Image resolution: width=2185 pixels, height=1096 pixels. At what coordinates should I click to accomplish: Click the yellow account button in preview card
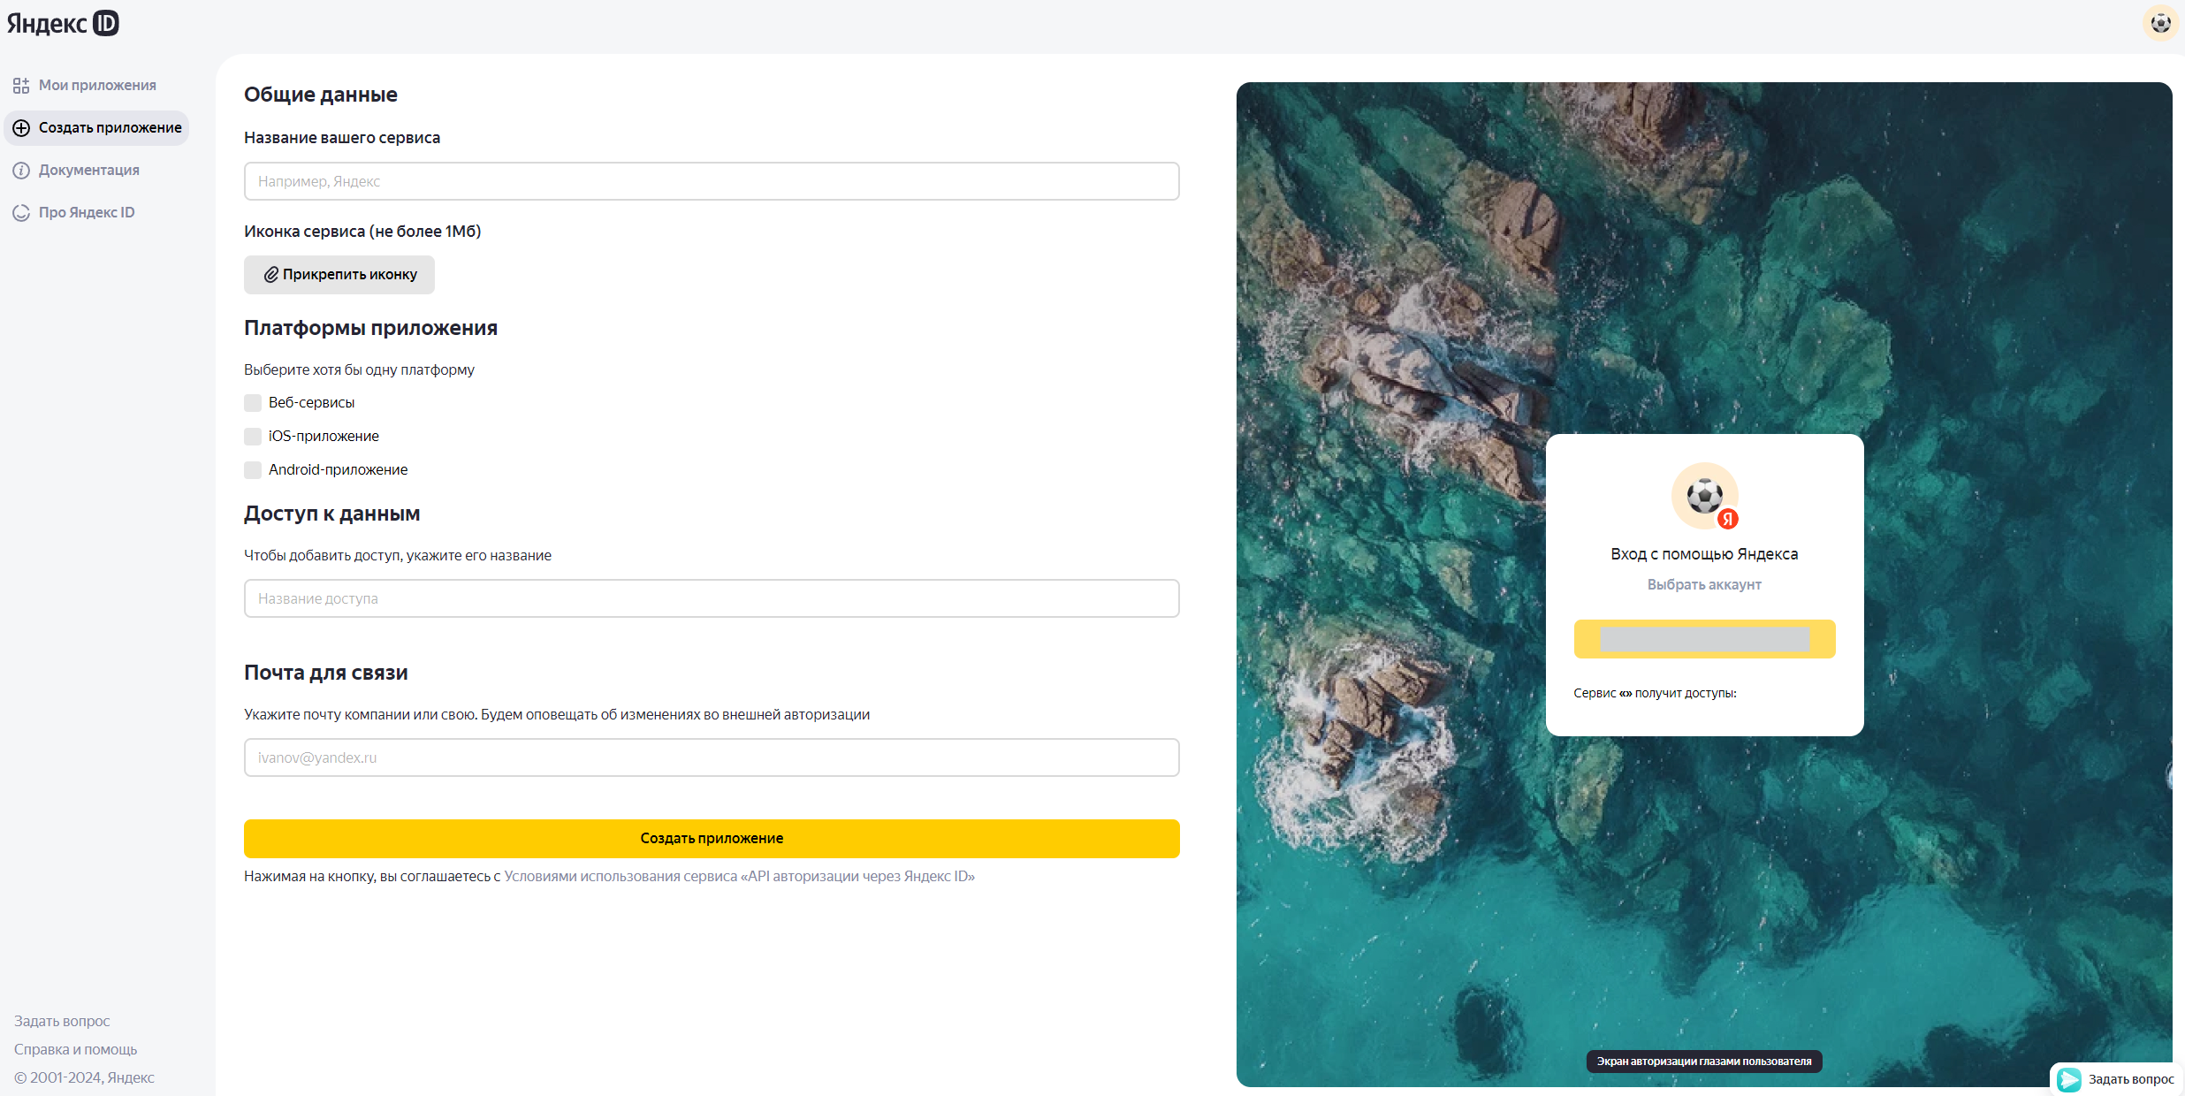[x=1704, y=639]
